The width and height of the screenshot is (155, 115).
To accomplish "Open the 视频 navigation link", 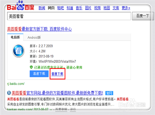I will pos(97,8).
